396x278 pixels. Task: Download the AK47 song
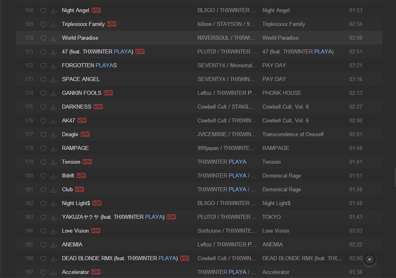coord(53,121)
